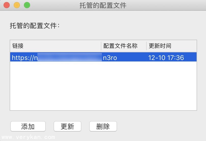Image resolution: width=206 pixels, height=141 pixels.
Task: Click the 删除 button
Action: click(103, 126)
